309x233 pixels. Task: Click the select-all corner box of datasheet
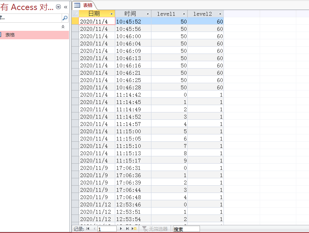coord(75,13)
